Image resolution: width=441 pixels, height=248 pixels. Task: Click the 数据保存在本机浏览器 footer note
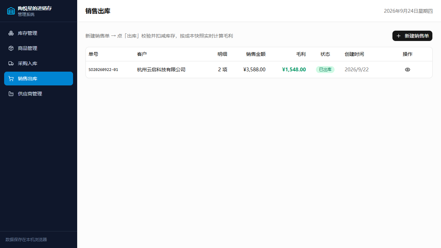point(26,240)
